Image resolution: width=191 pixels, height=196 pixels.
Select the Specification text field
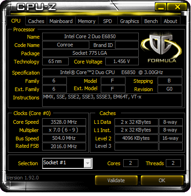point(112,72)
